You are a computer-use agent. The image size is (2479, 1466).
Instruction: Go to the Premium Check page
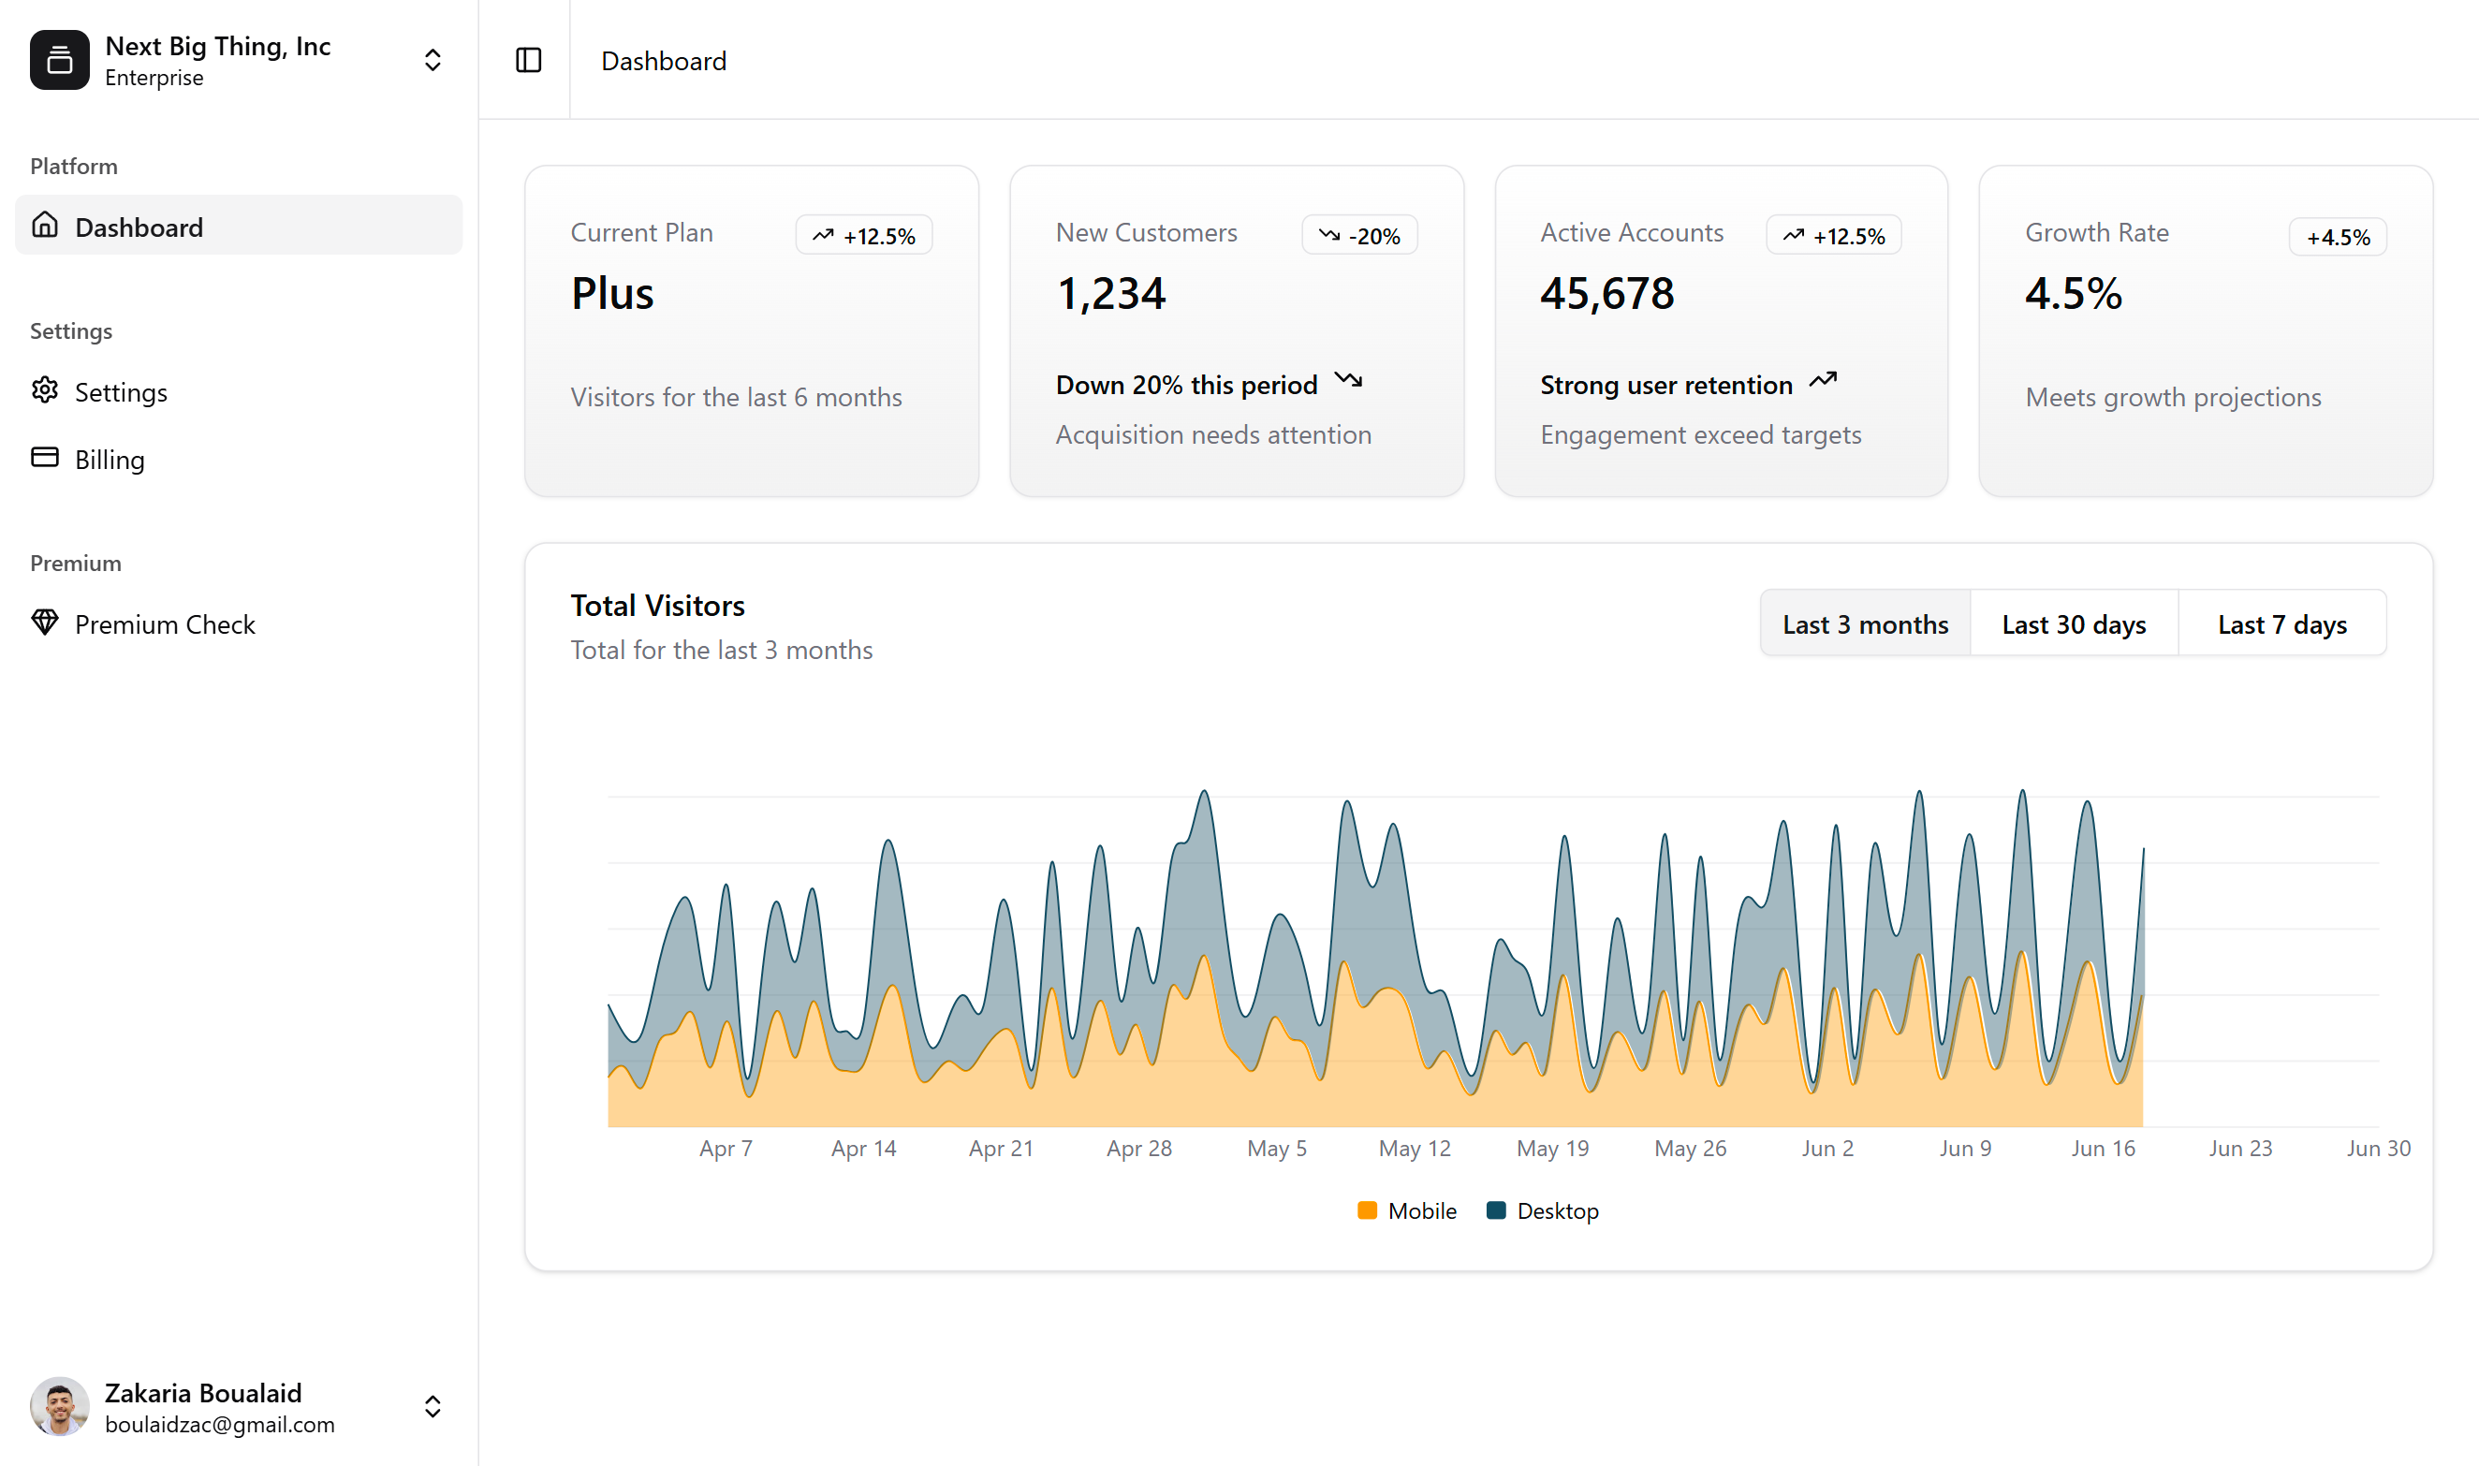[165, 624]
